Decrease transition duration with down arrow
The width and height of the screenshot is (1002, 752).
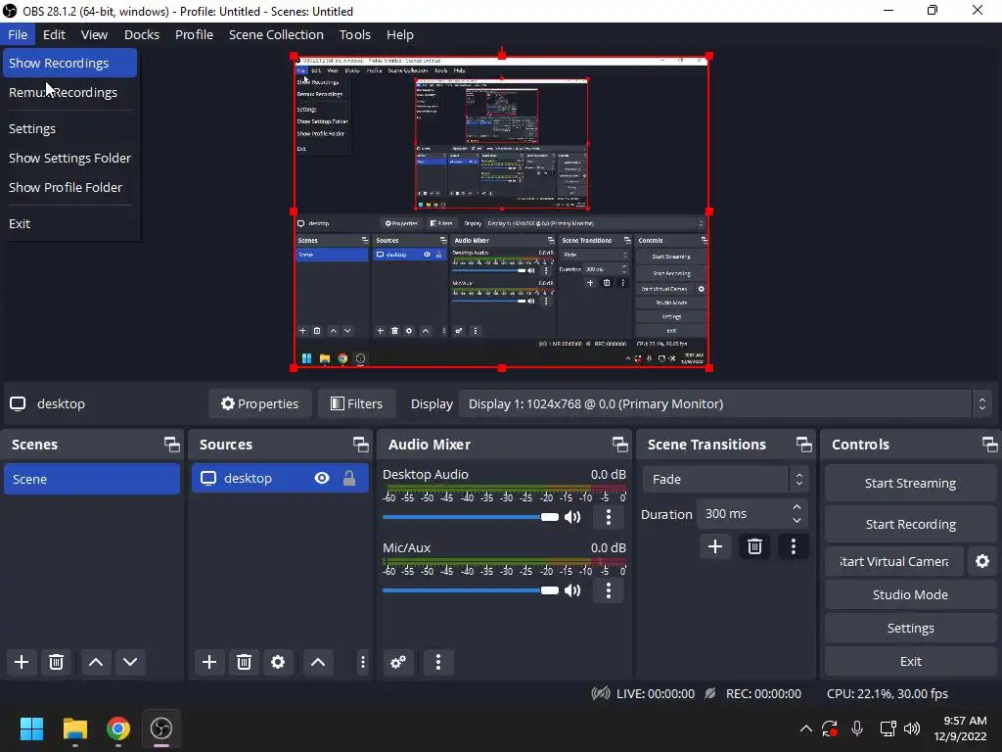coord(797,521)
